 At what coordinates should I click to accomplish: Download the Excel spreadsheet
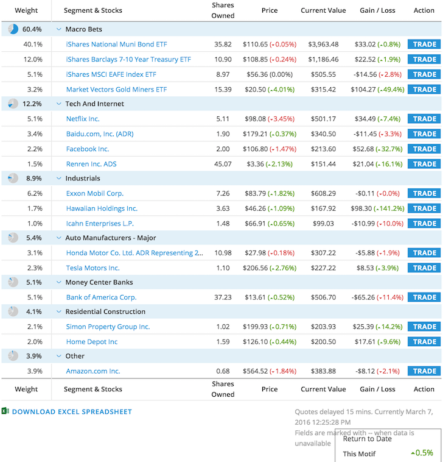[x=72, y=411]
